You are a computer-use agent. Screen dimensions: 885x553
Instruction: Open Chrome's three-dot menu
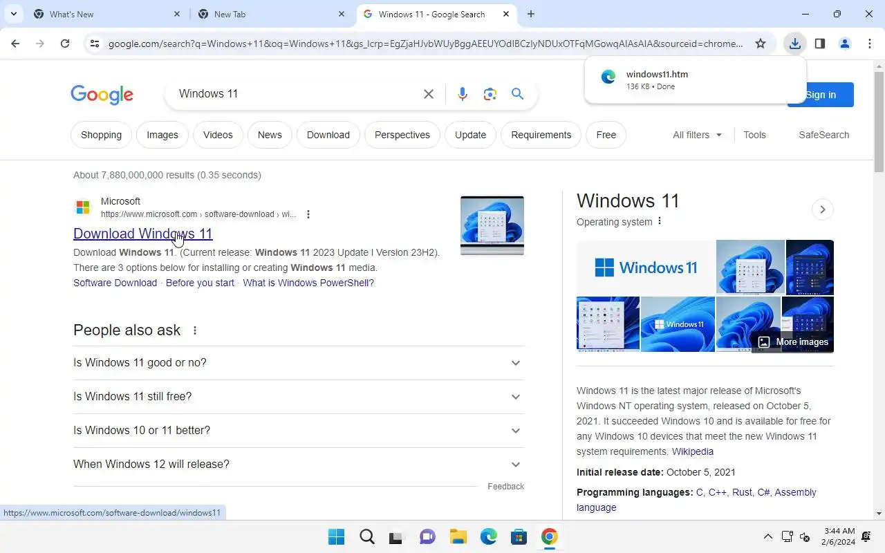pos(870,44)
